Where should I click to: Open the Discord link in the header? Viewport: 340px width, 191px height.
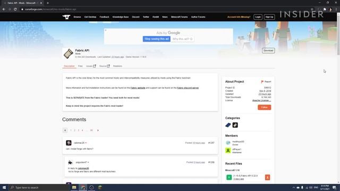pyautogui.click(x=136, y=17)
